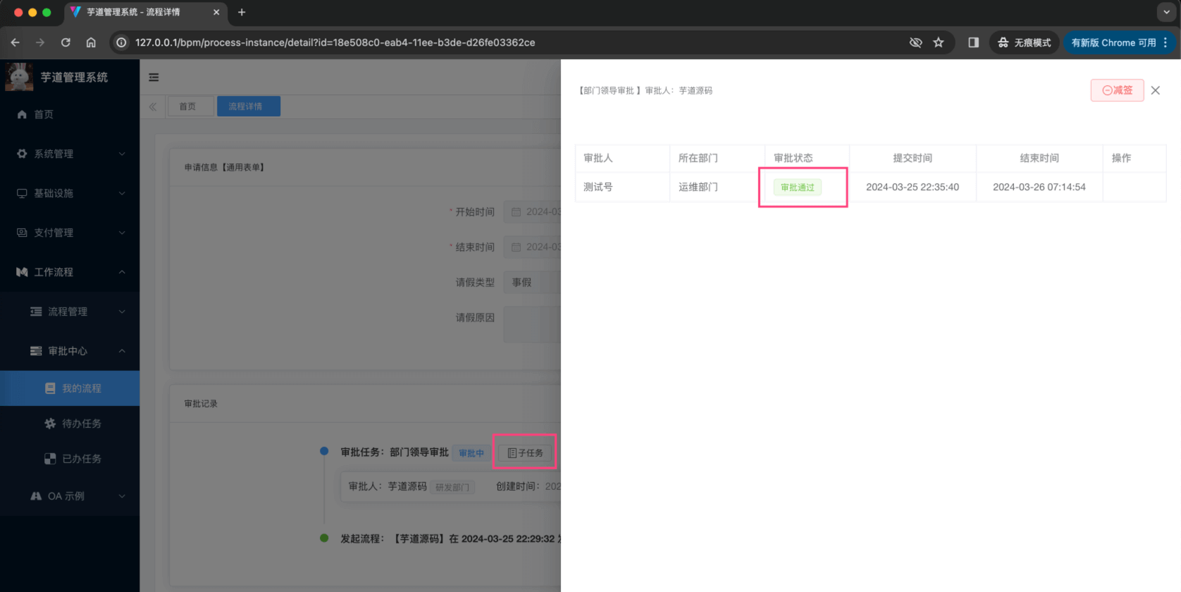Click the hamburger menu collapse icon
The height and width of the screenshot is (592, 1181).
pos(154,78)
